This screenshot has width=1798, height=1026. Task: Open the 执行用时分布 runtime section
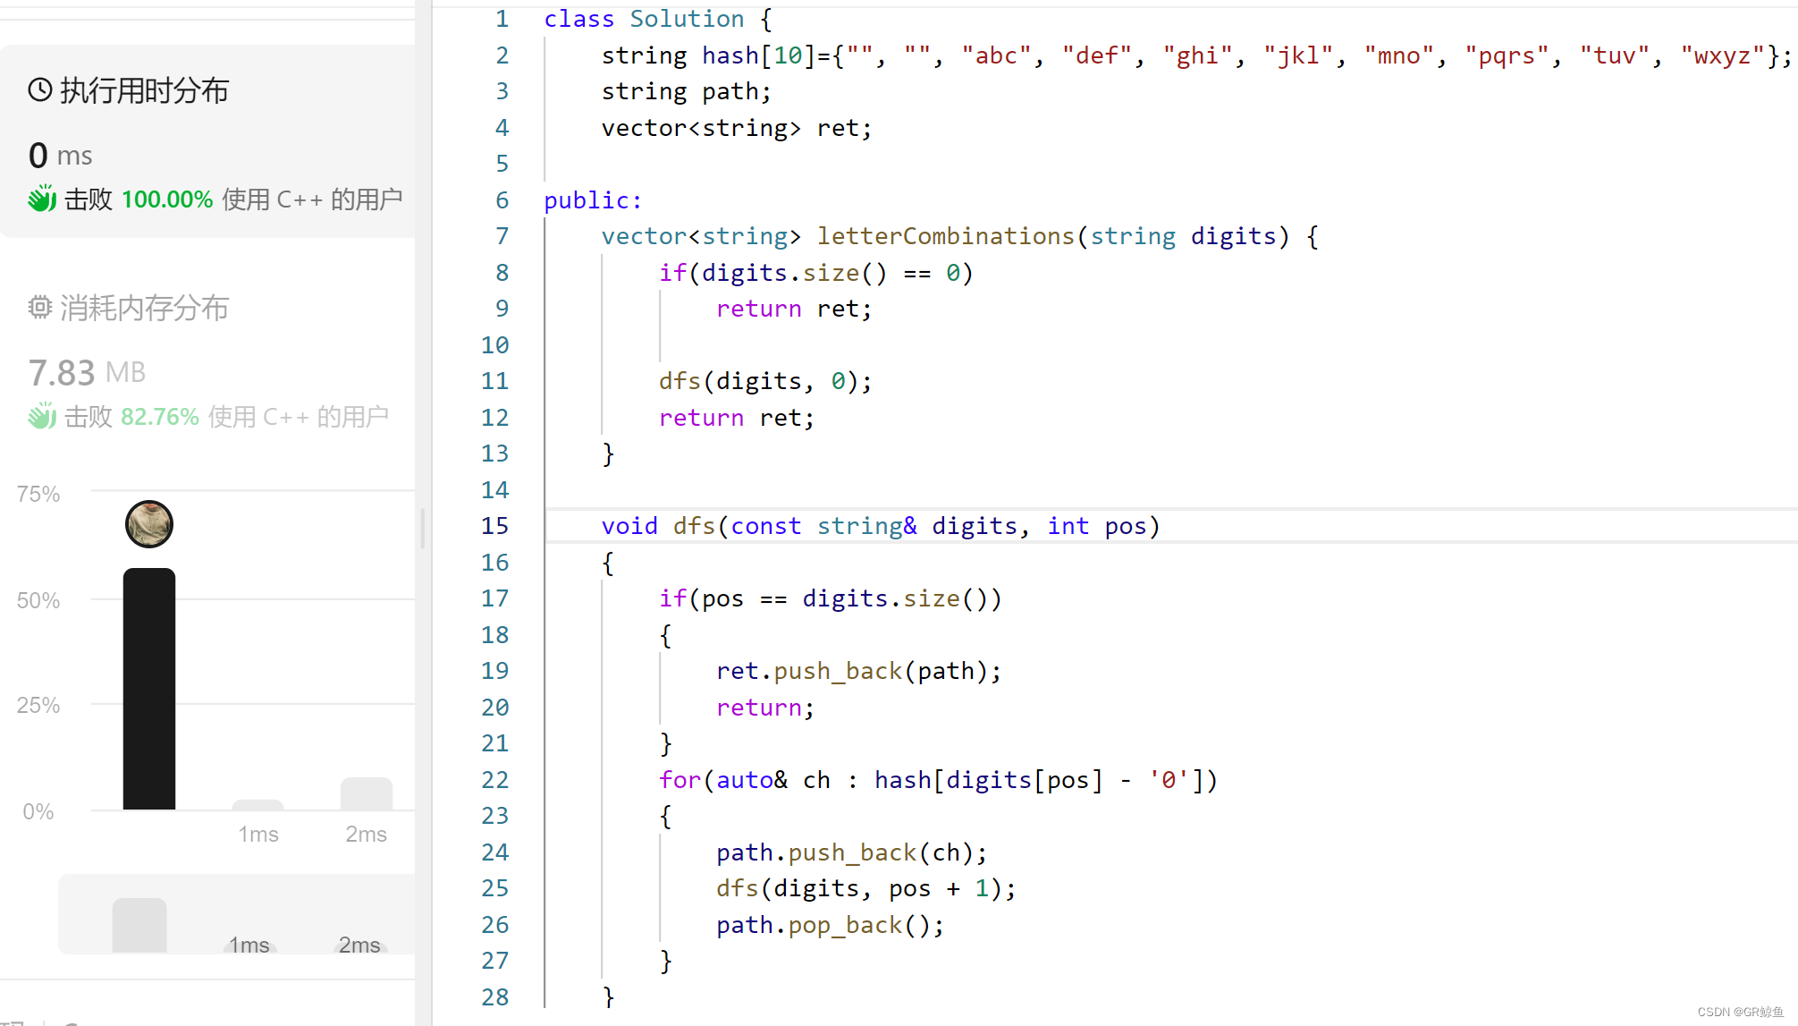[x=143, y=90]
